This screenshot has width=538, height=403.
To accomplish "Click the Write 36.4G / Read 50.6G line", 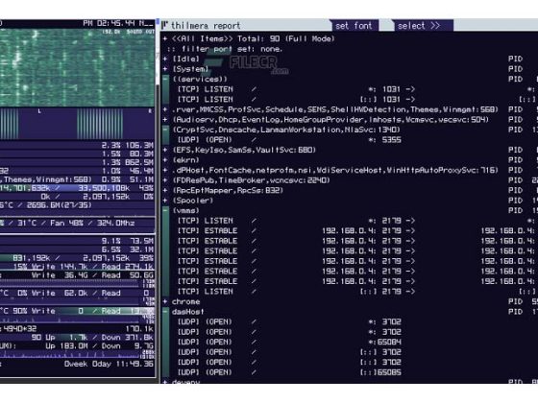I will (x=77, y=275).
